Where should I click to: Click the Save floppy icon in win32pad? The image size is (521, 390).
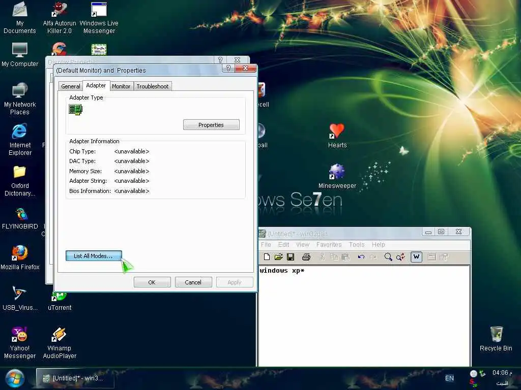click(x=291, y=256)
